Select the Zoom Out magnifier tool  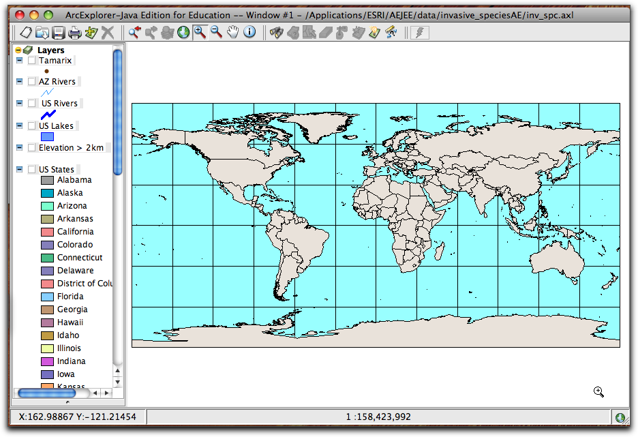point(217,31)
